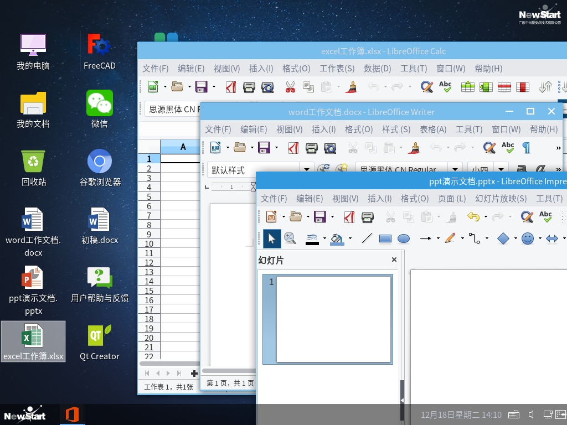
Task: Open 数据(D) menu in Calc
Action: pyautogui.click(x=378, y=68)
